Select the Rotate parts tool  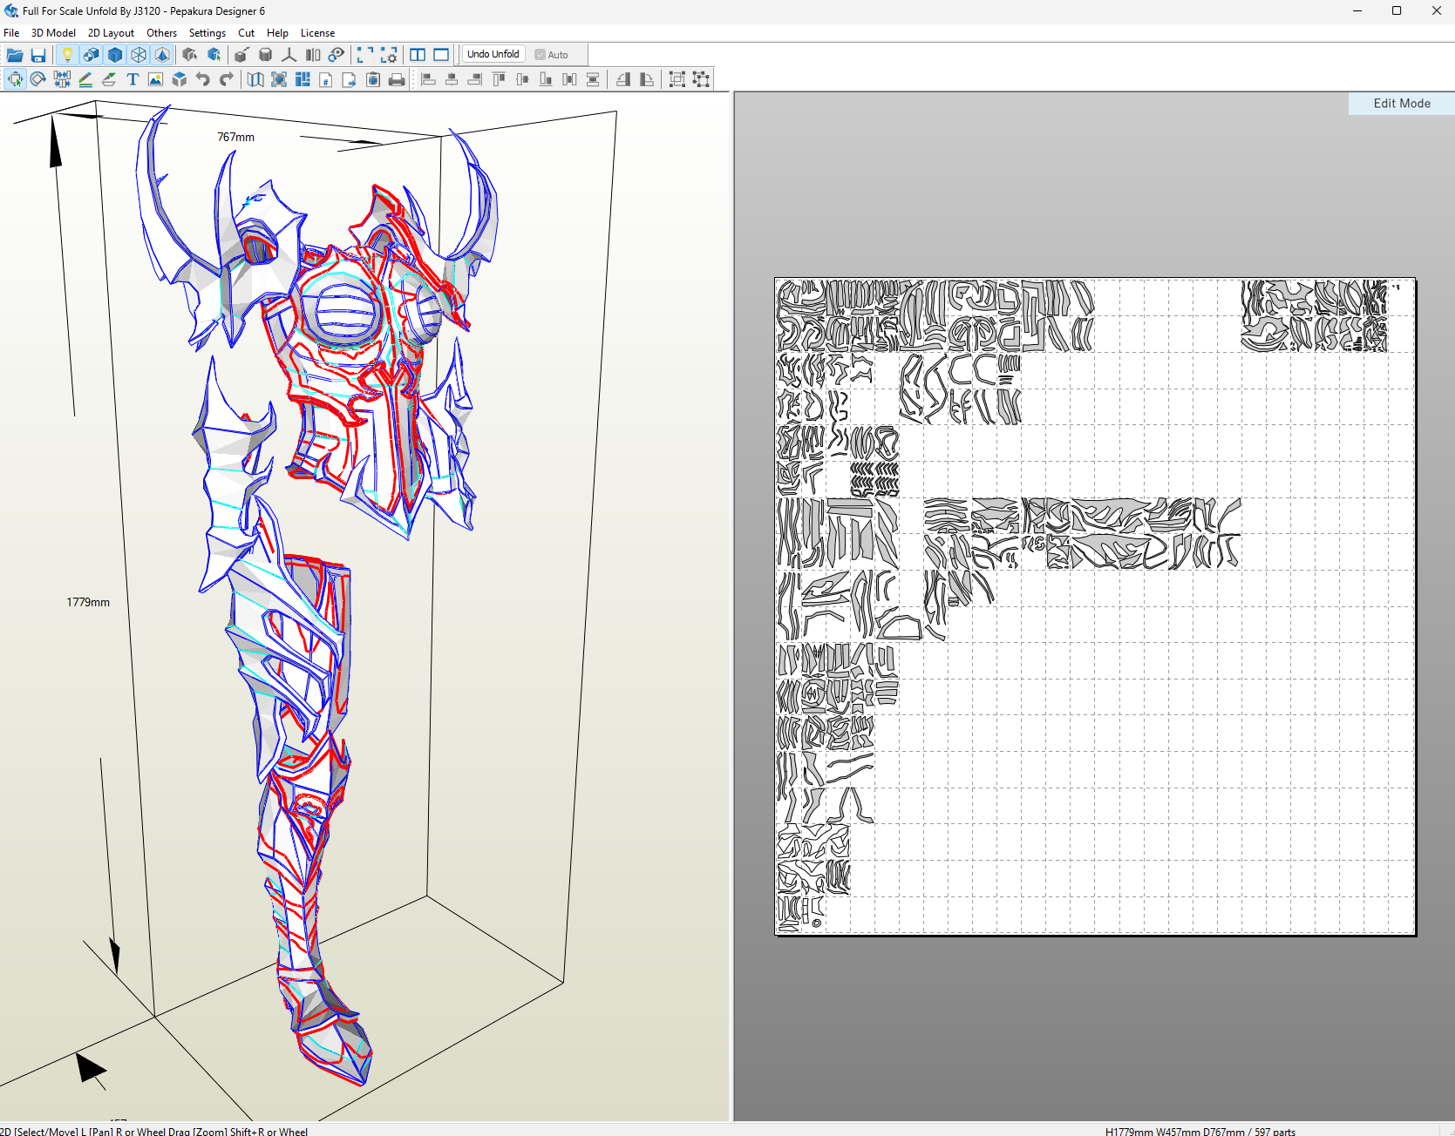click(38, 79)
